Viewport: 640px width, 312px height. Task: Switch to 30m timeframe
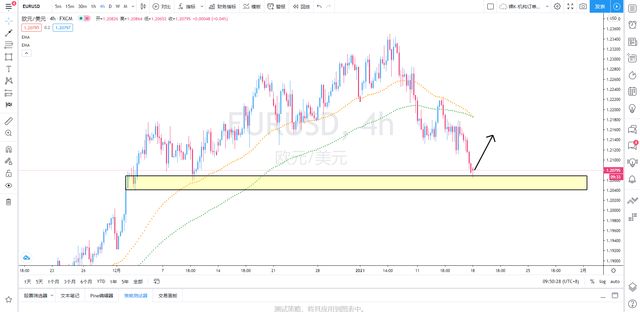[x=82, y=6]
